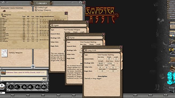Roll the Open ended dice button
175x98 pixels.
point(27,87)
